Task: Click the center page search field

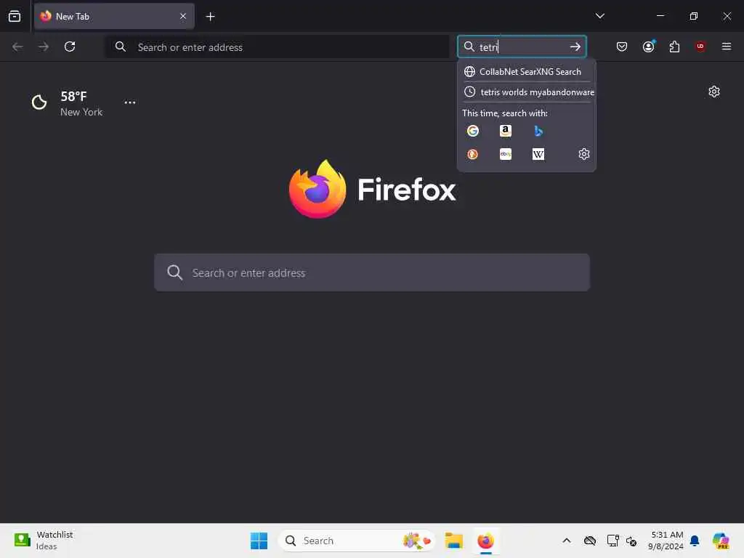Action: (372, 272)
